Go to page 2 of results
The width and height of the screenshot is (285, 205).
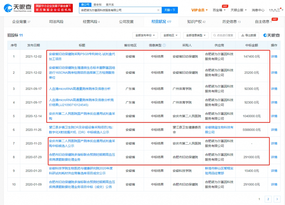268,199
